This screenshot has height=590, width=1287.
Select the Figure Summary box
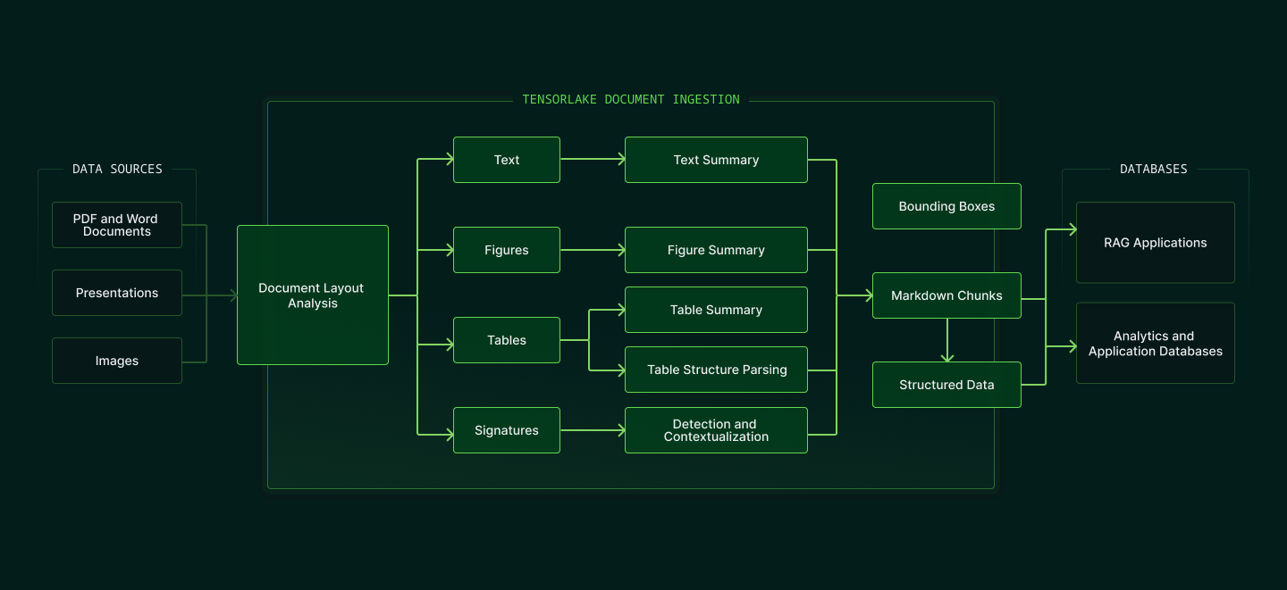(x=716, y=250)
